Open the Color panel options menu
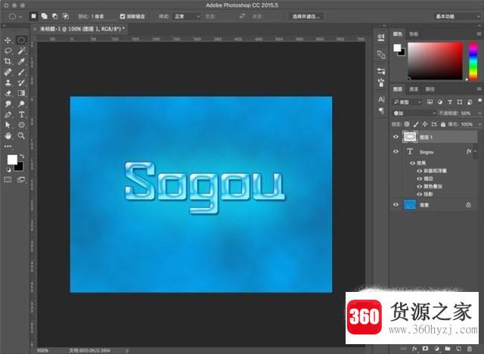The image size is (484, 354). pos(479,34)
